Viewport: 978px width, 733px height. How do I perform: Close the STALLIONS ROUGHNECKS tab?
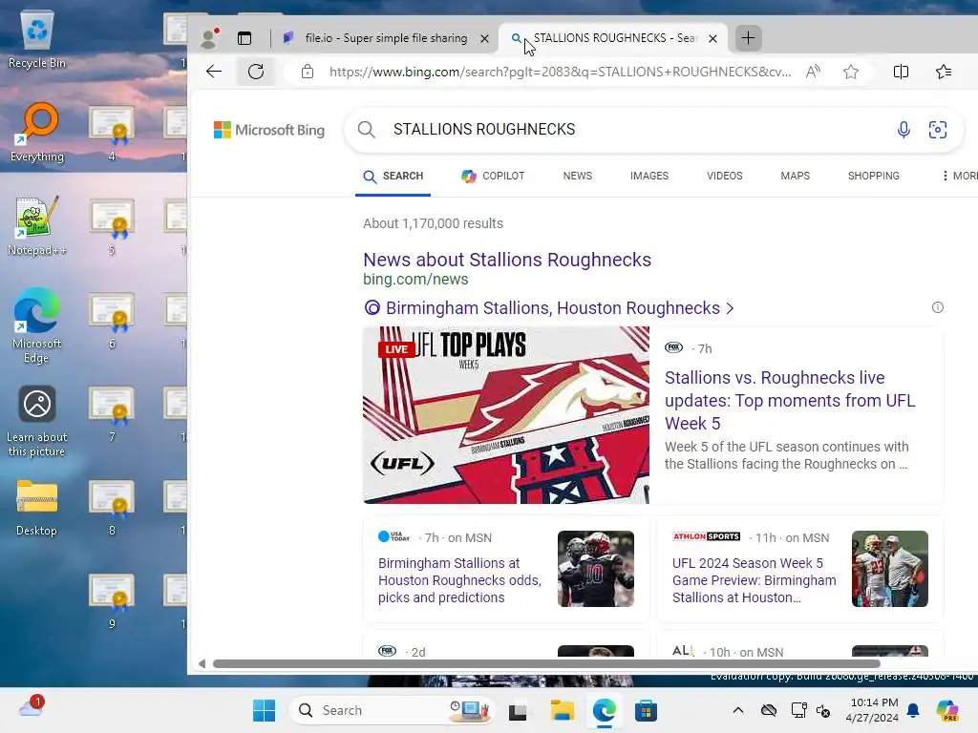(712, 38)
